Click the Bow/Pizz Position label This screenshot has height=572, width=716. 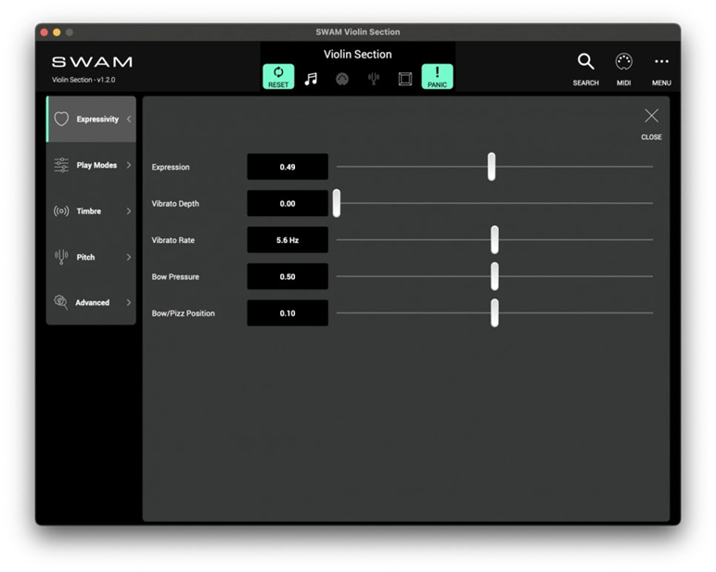point(183,313)
